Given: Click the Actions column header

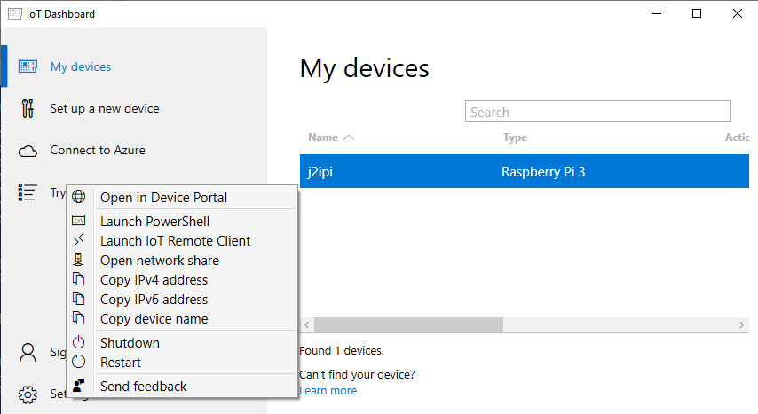Looking at the screenshot, I should pyautogui.click(x=737, y=137).
